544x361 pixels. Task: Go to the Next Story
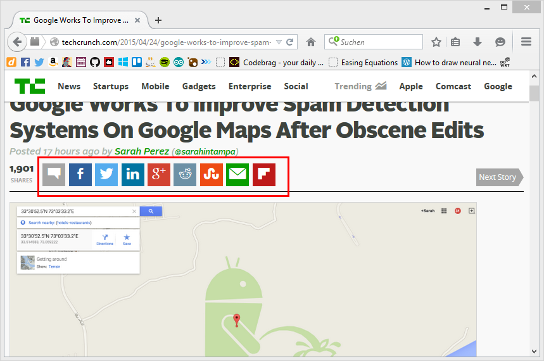coord(499,177)
